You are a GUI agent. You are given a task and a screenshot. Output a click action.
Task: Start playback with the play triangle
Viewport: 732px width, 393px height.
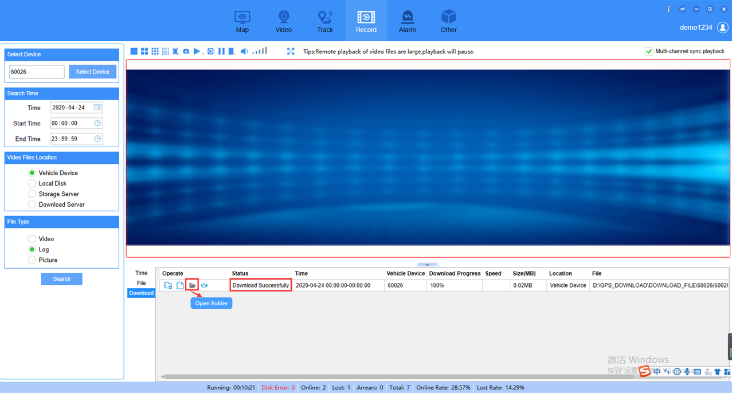[197, 52]
